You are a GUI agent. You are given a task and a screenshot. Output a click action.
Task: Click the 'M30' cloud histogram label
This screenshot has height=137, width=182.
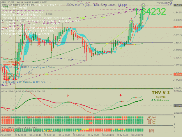tap(151, 130)
